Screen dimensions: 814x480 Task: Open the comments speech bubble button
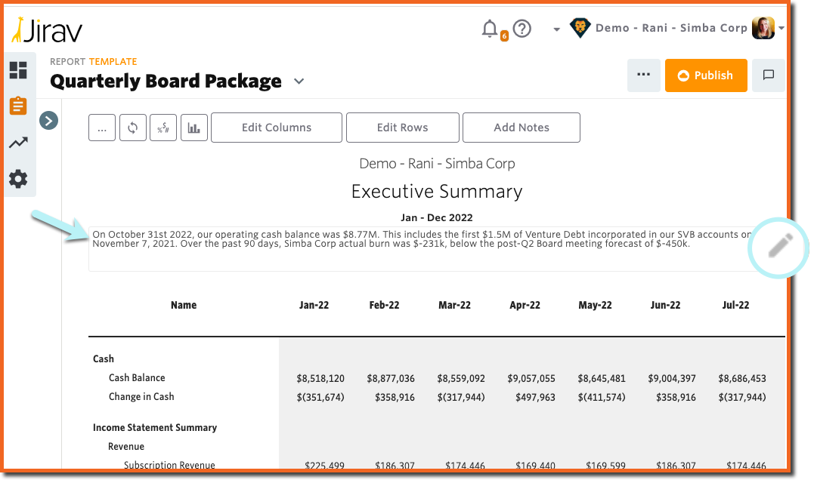[x=769, y=75]
